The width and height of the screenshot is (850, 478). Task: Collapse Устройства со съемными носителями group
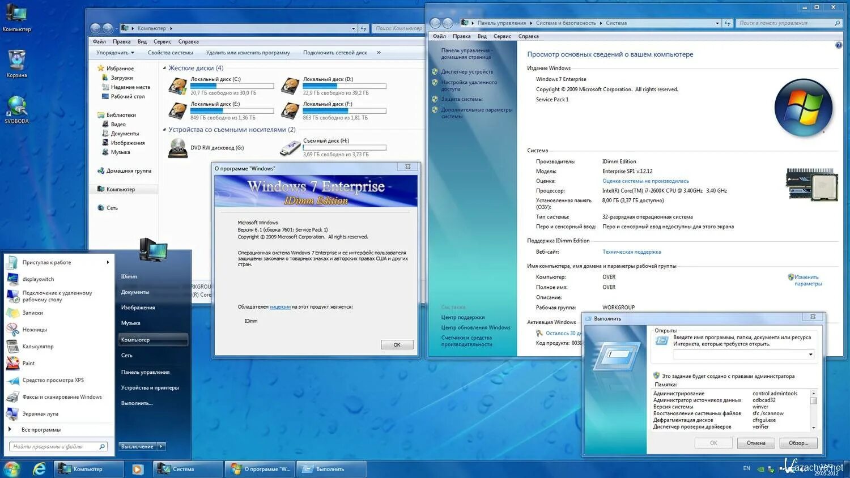click(x=164, y=130)
